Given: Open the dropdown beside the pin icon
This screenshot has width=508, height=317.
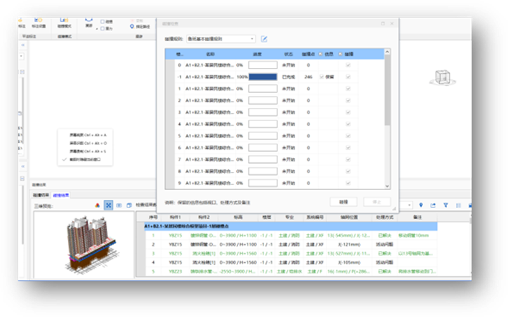Looking at the screenshot, I should coord(410,205).
